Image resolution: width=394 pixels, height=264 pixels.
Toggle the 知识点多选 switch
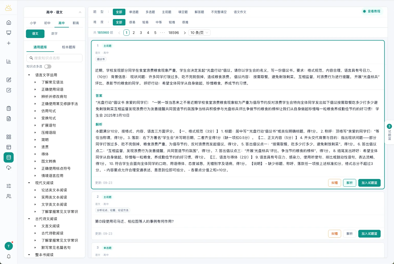tap(48, 67)
